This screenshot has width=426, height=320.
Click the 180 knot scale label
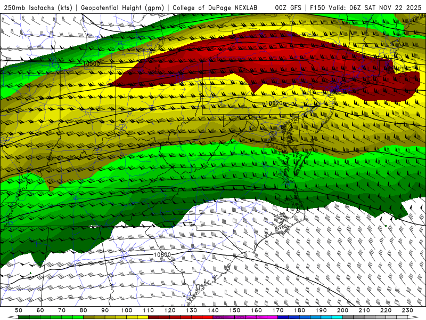click(x=299, y=310)
